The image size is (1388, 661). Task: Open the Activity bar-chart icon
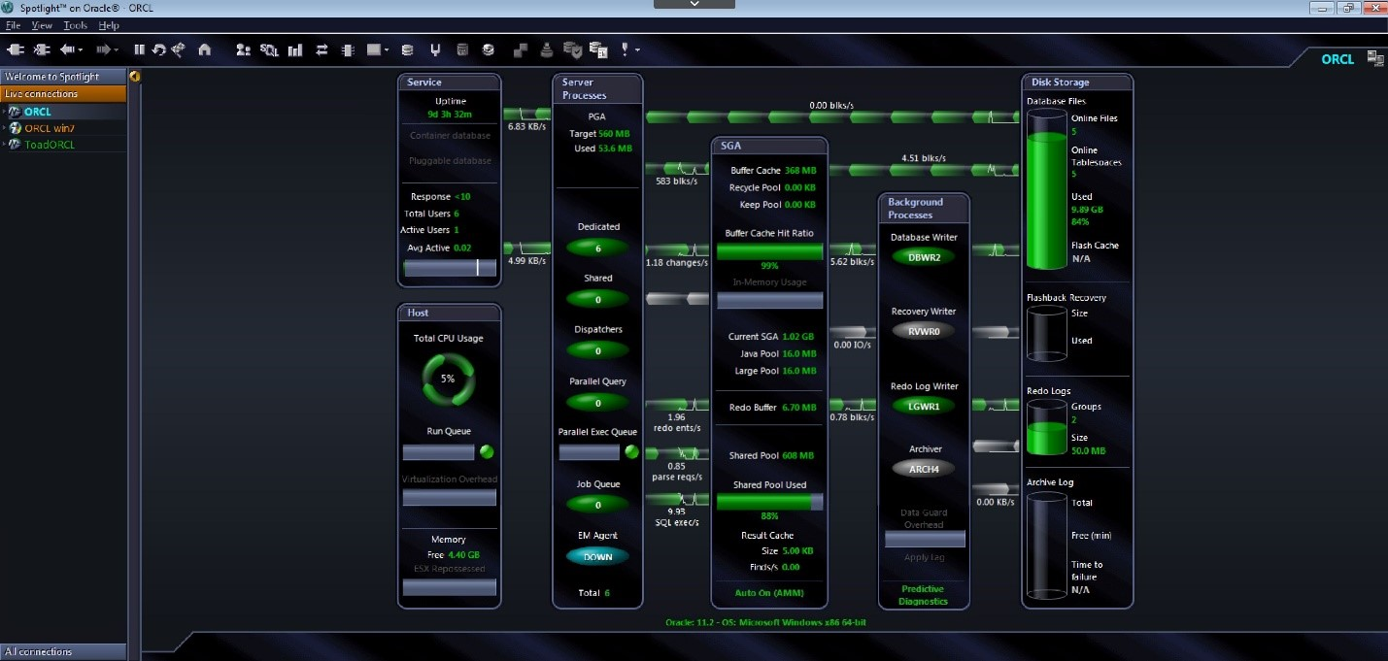point(295,49)
